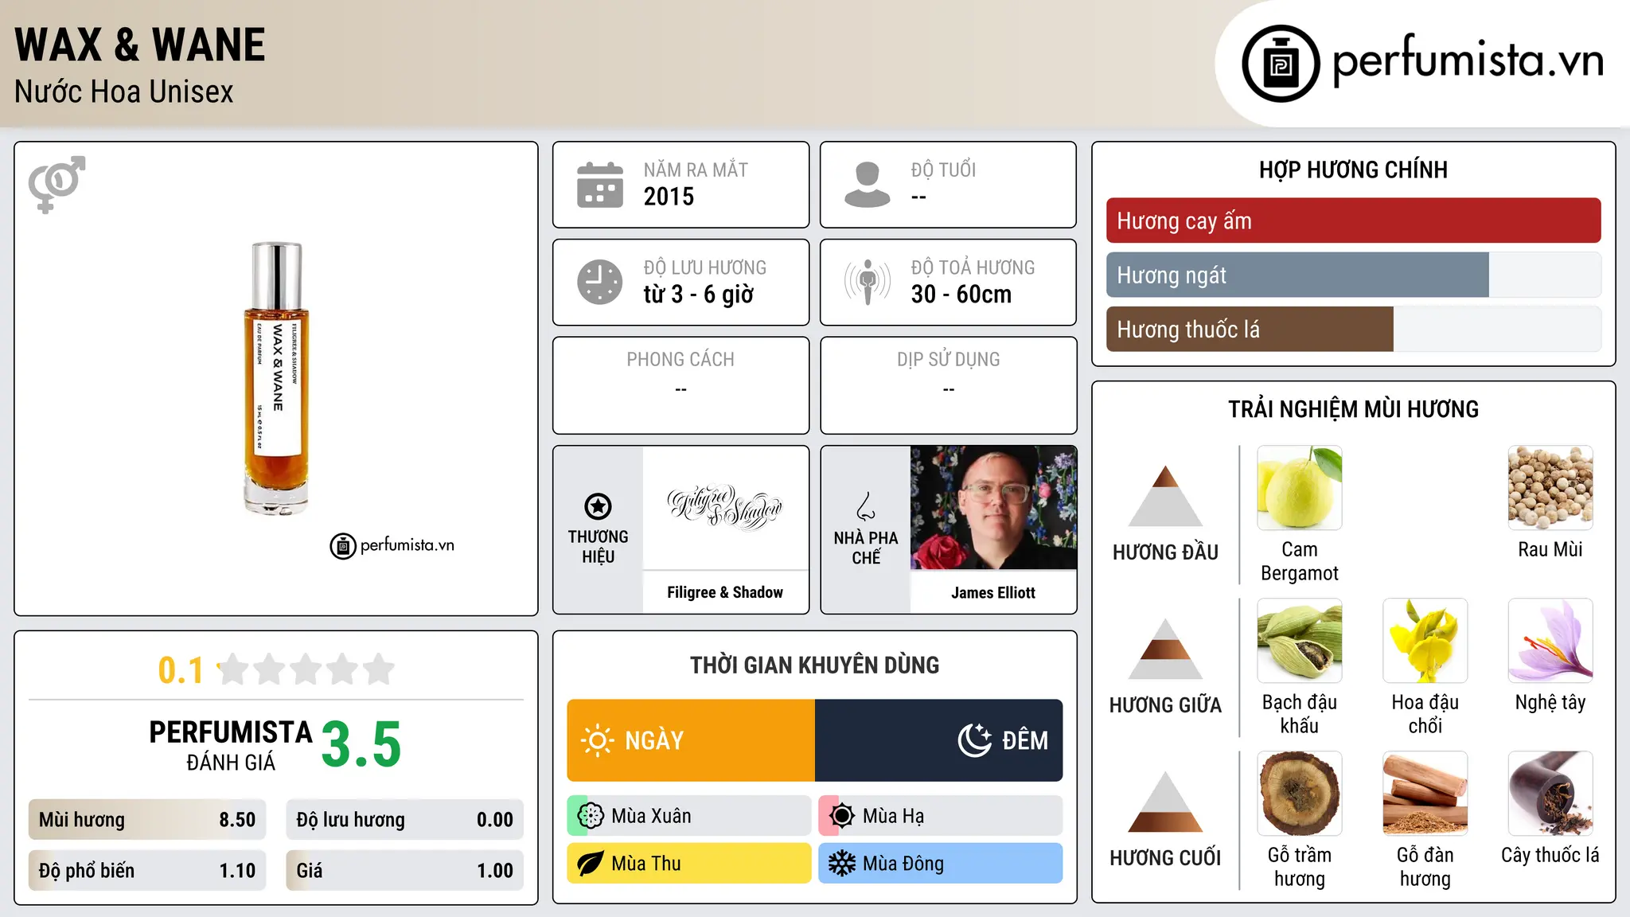1630x917 pixels.
Task: Select the Rau Mùi note image
Action: pyautogui.click(x=1550, y=488)
